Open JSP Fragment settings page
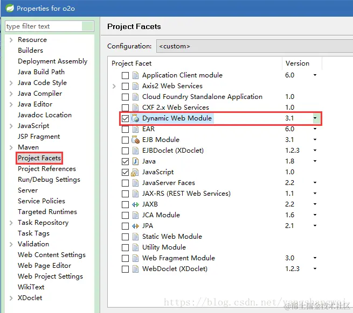Image resolution: width=353 pixels, height=313 pixels. (39, 137)
